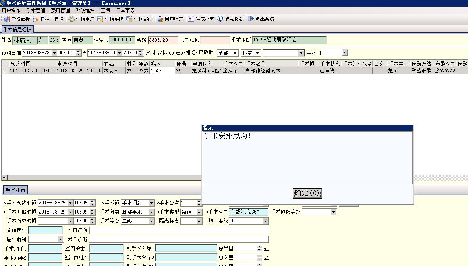Viewport: 468px width, 266px height.
Task: Click the 手术状态 column header
Action: point(330,64)
